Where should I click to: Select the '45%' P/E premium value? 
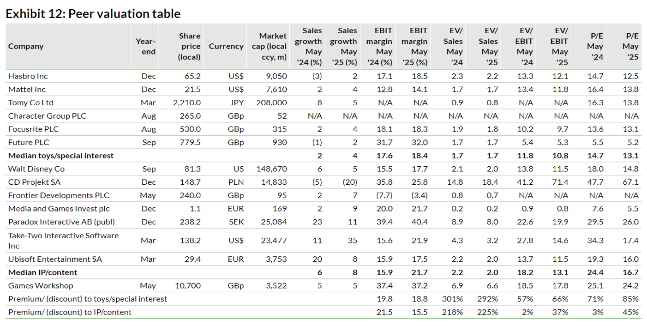(x=631, y=312)
